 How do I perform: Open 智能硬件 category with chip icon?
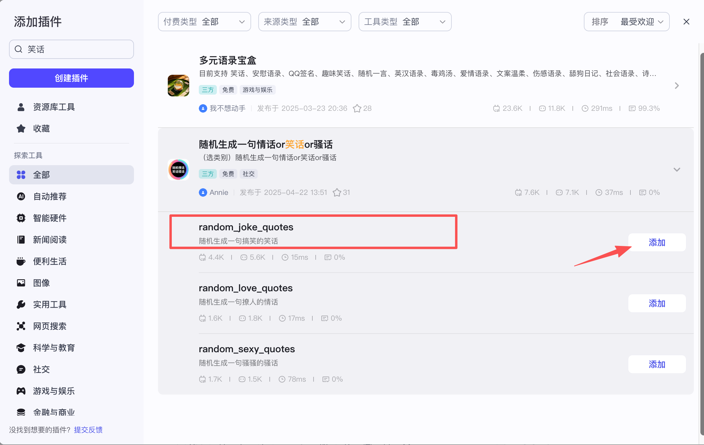click(x=50, y=218)
